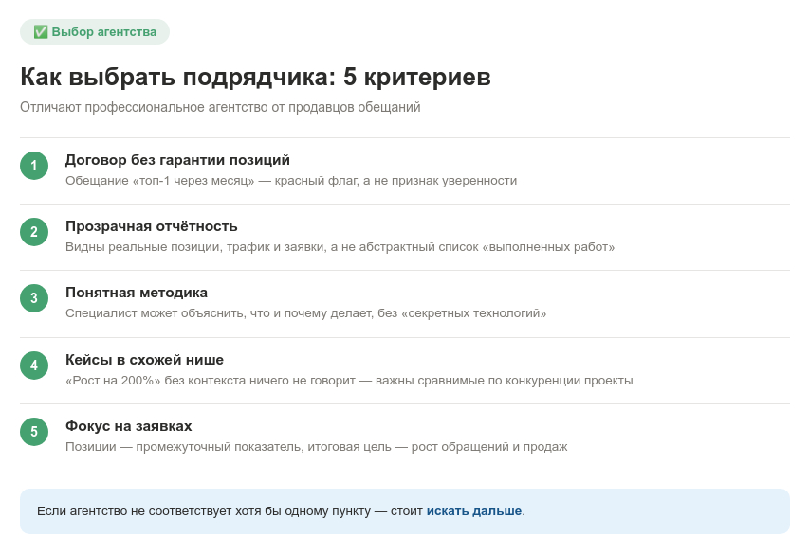809x553 pixels.
Task: Click the number 3 green circle
Action: click(x=34, y=298)
